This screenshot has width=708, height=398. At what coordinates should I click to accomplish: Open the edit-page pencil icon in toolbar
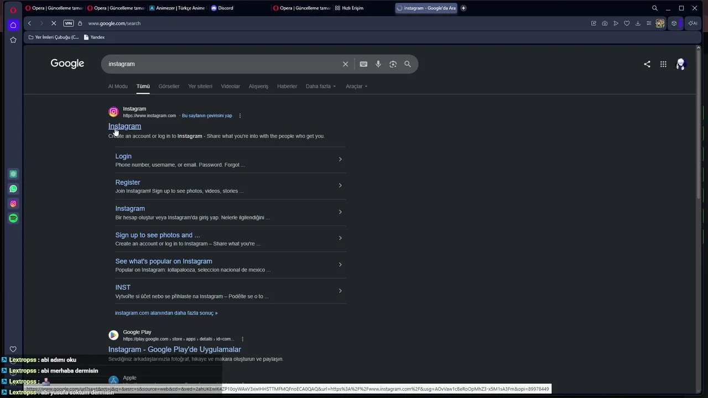pyautogui.click(x=594, y=23)
